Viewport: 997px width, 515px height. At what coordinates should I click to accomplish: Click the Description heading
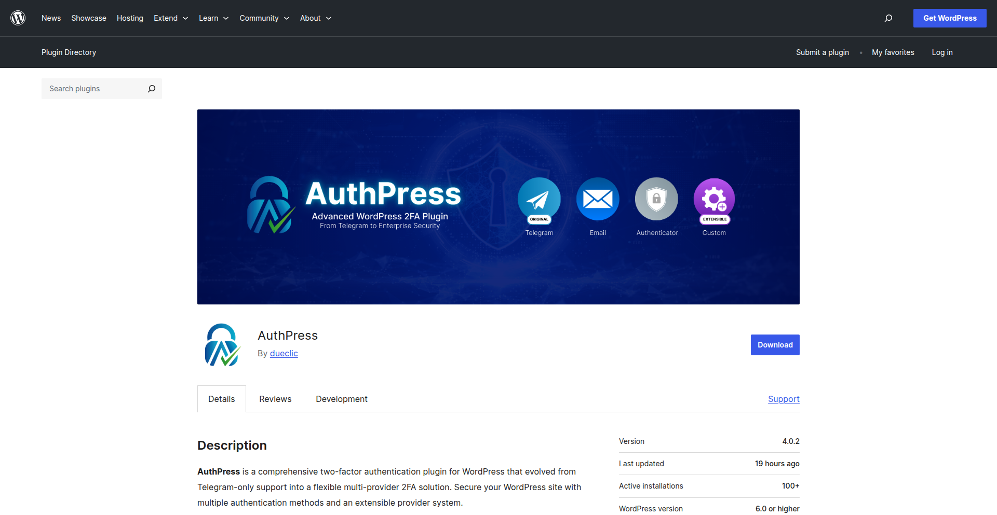[232, 446]
